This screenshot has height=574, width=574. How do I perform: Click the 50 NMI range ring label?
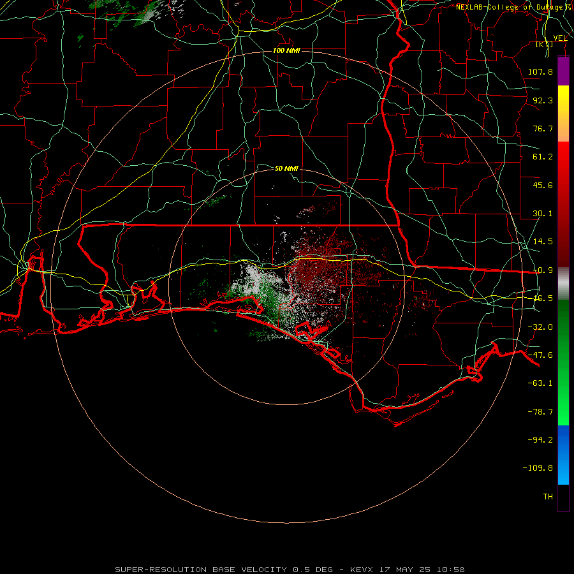coord(286,168)
